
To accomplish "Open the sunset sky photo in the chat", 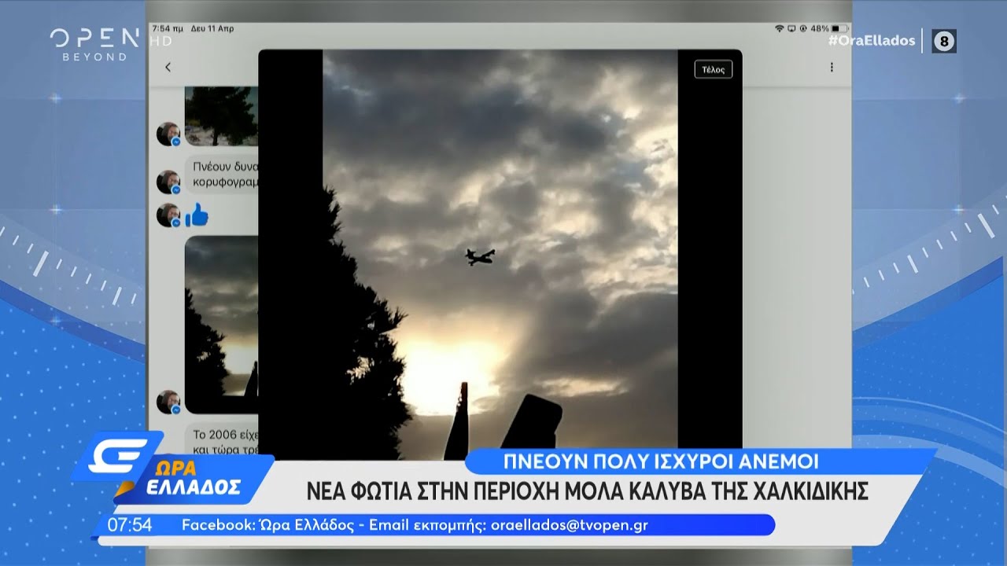I will coord(221,324).
